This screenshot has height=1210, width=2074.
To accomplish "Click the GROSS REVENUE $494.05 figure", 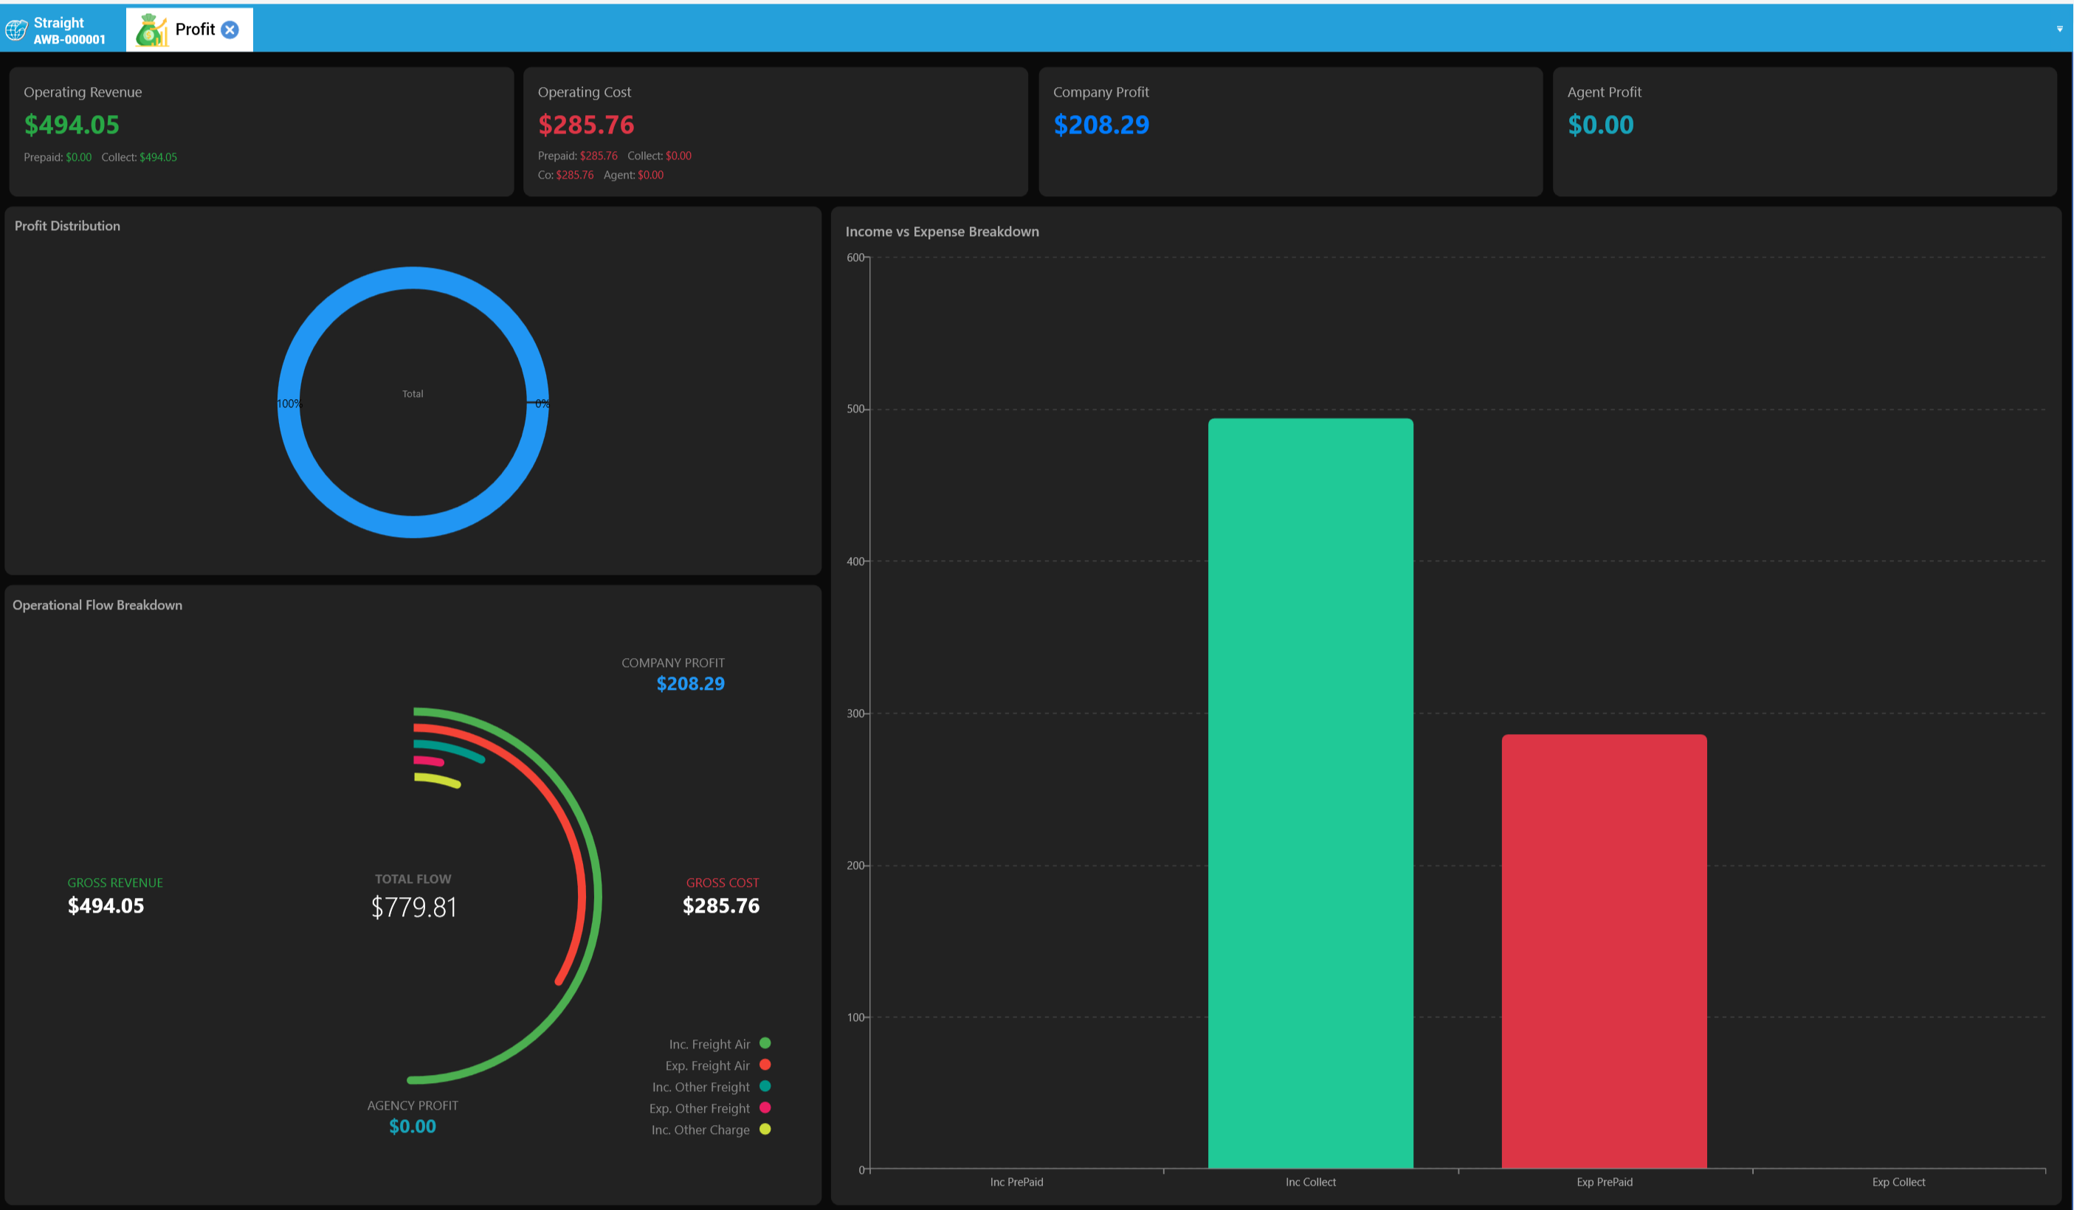I will [106, 905].
